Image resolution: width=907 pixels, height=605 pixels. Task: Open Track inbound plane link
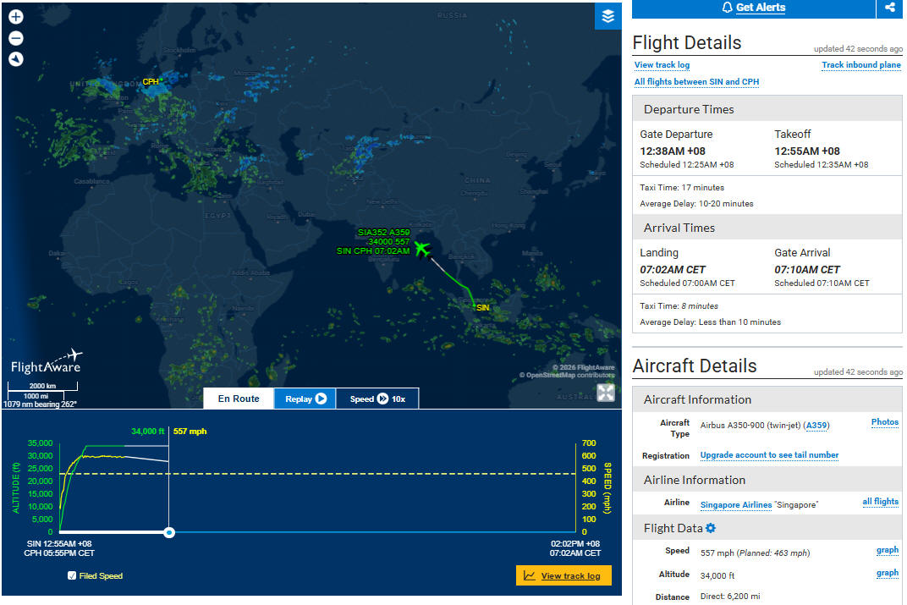(x=860, y=65)
